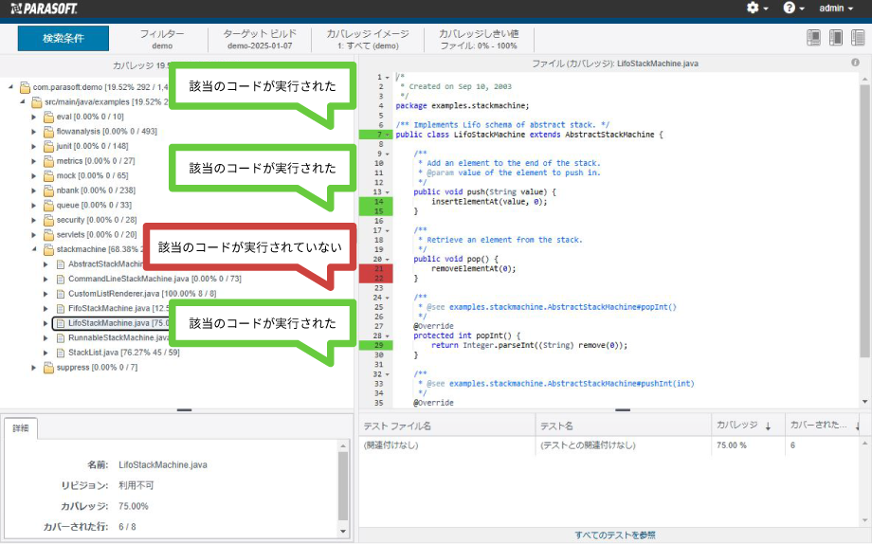
Task: Select queue folder icon
Action: (x=49, y=206)
